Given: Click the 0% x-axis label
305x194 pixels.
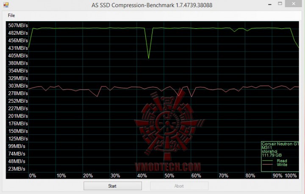Looking at the screenshot, I should pyautogui.click(x=33, y=176).
